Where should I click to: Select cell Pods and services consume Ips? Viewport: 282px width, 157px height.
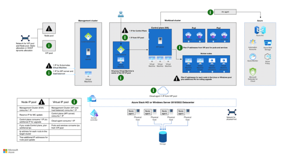click(x=65, y=127)
